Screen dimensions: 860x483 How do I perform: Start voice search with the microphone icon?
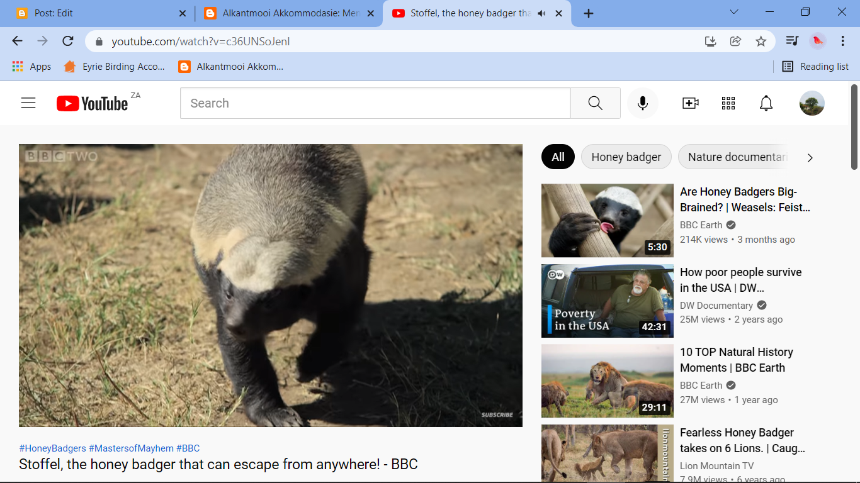coord(642,103)
